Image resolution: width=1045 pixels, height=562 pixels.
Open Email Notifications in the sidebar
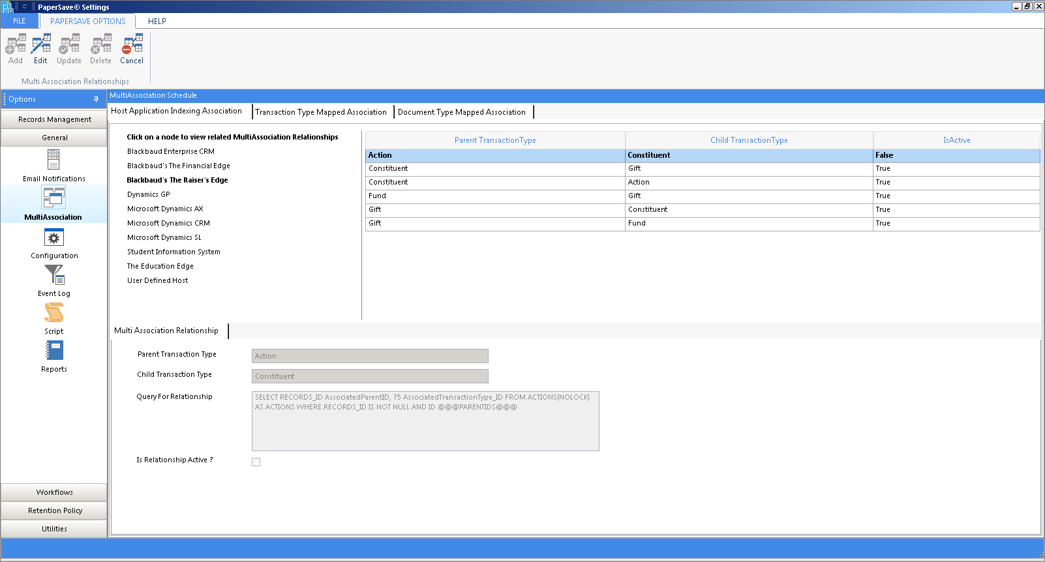pos(54,166)
